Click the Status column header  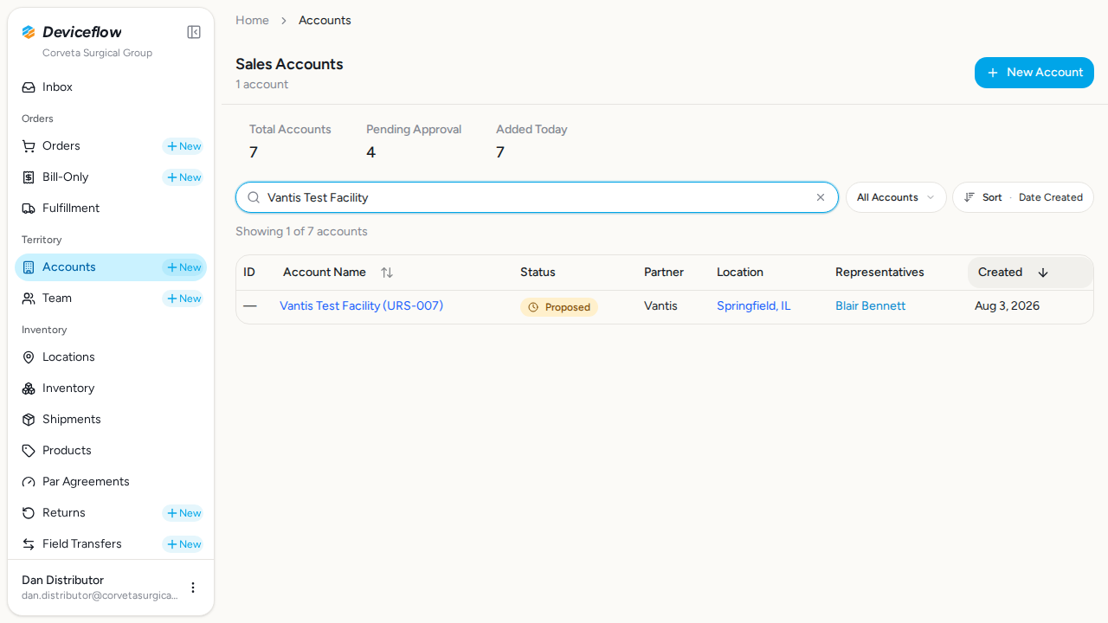pos(538,273)
